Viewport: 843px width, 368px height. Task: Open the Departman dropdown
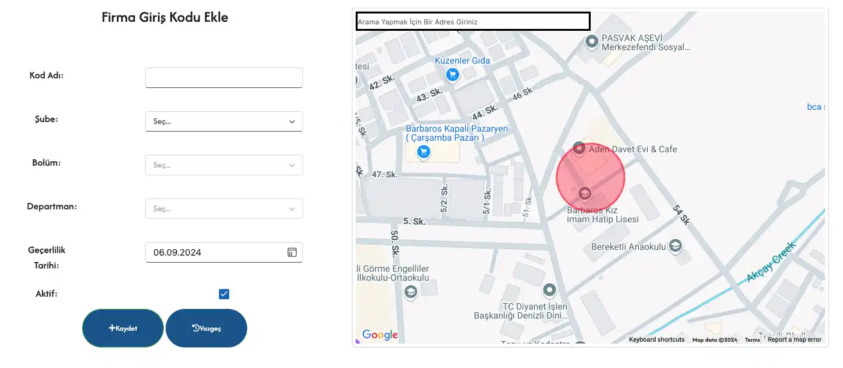[223, 209]
